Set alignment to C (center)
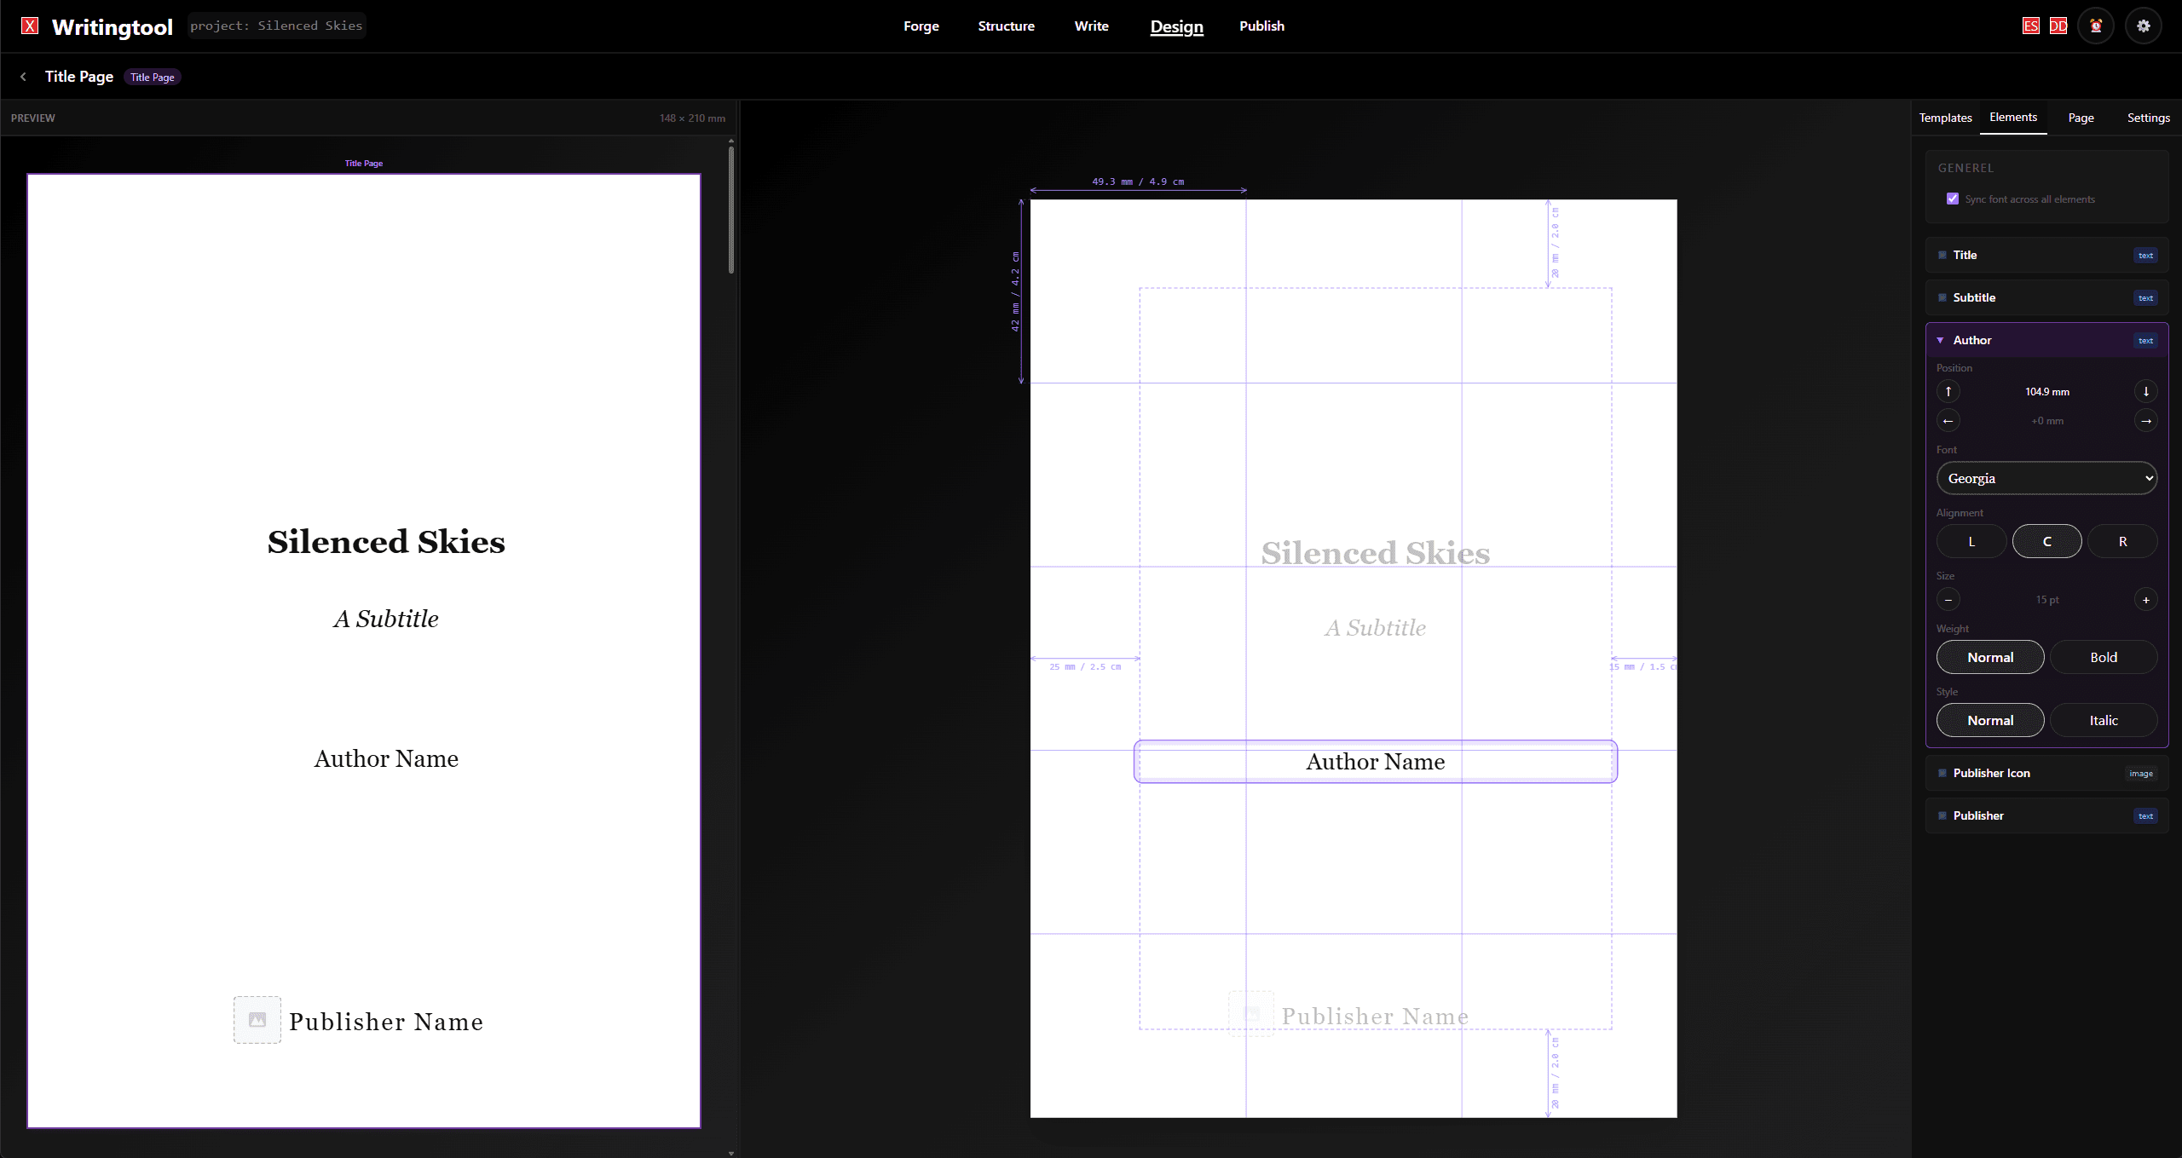2182x1158 pixels. pyautogui.click(x=2047, y=541)
